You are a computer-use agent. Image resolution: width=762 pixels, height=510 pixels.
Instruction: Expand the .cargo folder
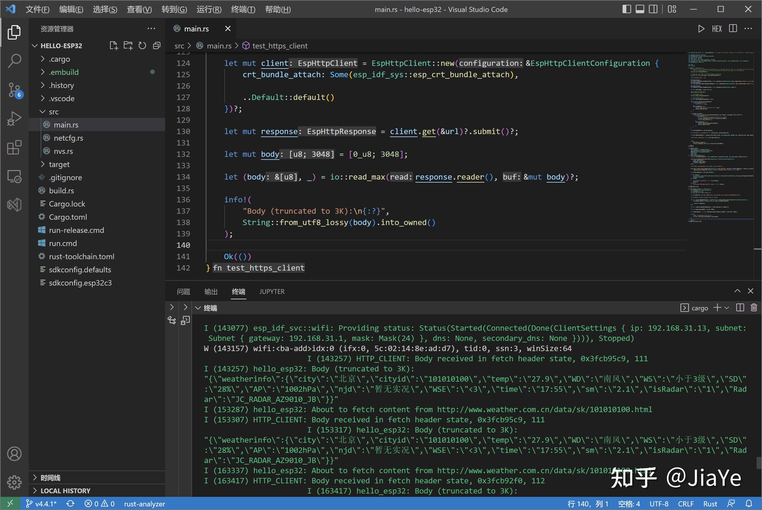[60, 59]
